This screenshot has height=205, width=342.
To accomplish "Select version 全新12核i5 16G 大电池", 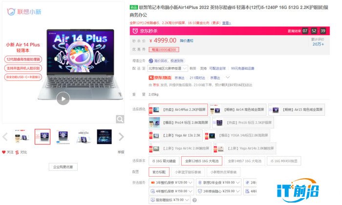I will (202, 161).
